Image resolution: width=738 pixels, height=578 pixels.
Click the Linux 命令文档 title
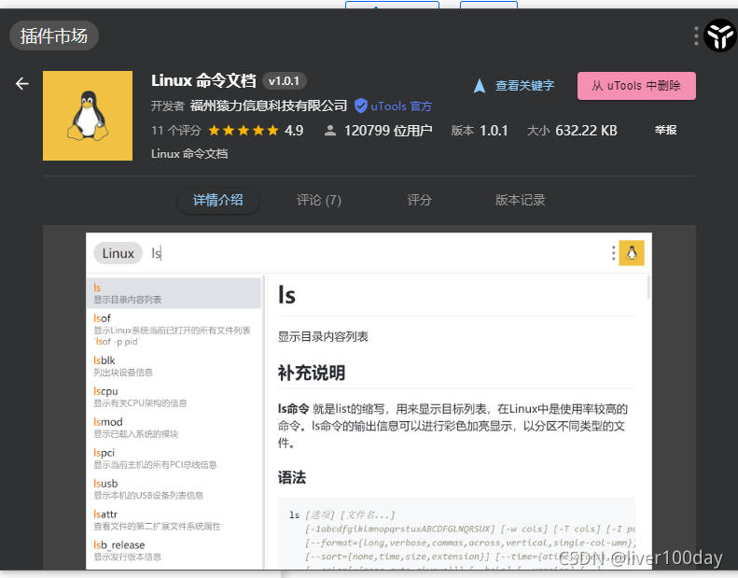[x=203, y=80]
